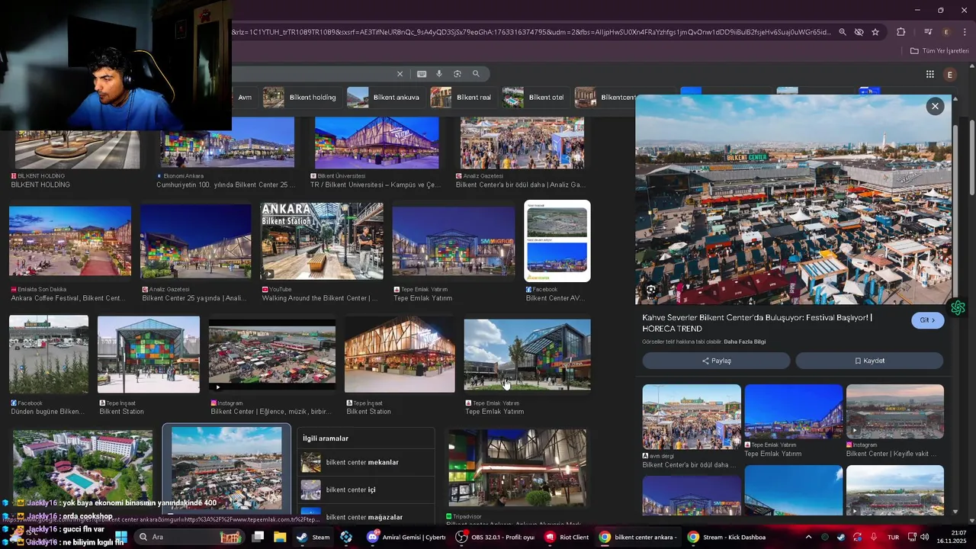
Task: Open Ekonomi Ankara Cumhuriyetin 100. yılında result
Action: pos(227,143)
